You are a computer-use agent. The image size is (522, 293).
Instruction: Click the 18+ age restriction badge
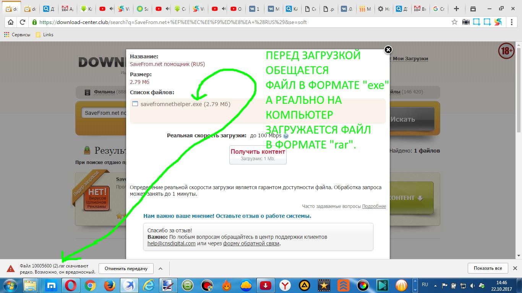(x=506, y=51)
